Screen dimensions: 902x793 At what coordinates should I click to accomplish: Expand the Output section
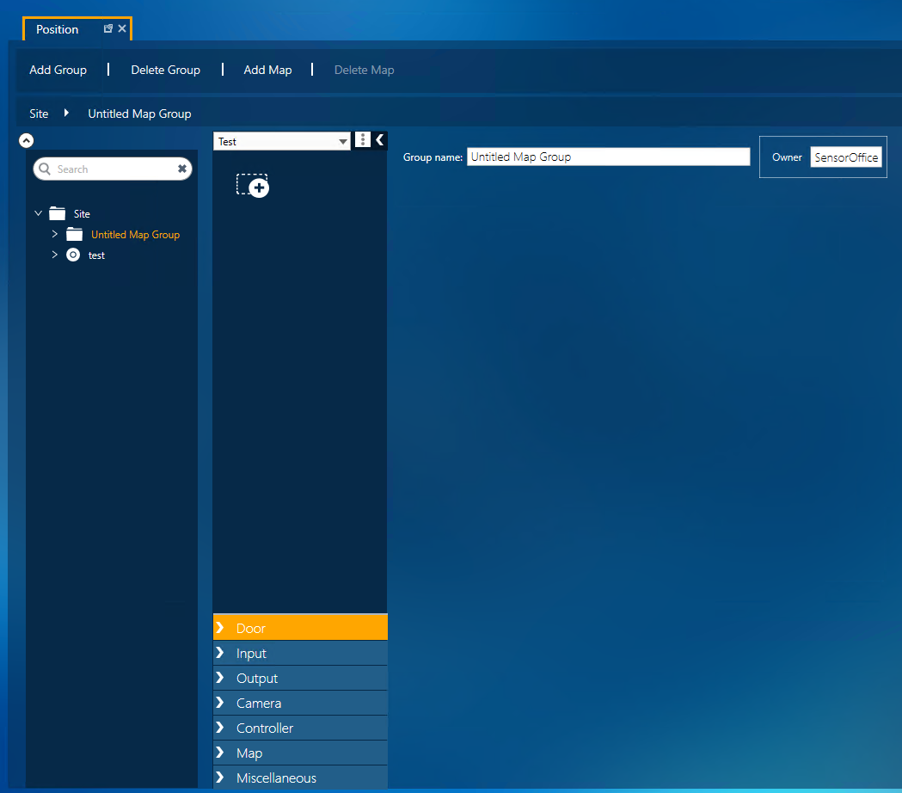tap(300, 678)
